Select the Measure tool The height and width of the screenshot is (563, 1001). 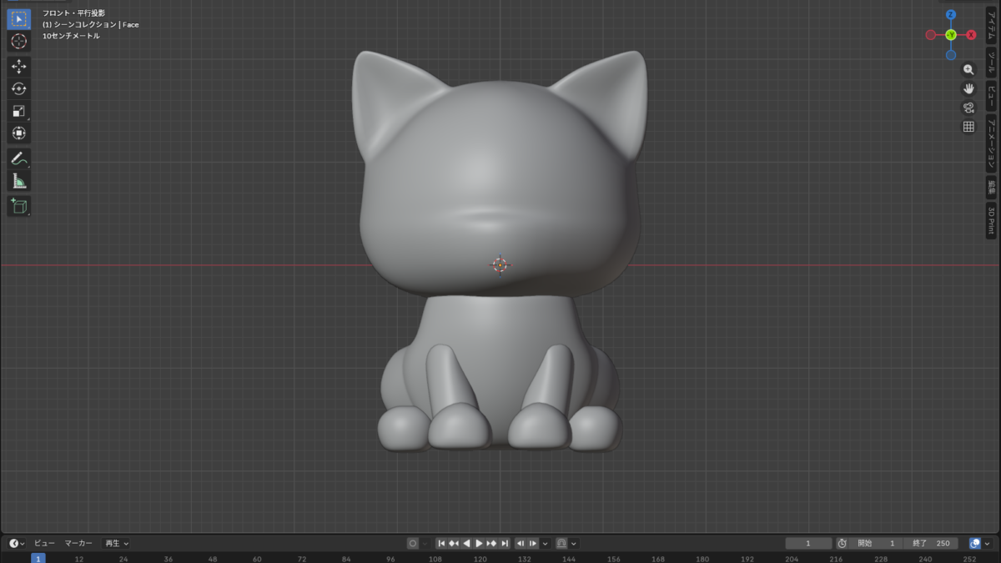click(18, 179)
